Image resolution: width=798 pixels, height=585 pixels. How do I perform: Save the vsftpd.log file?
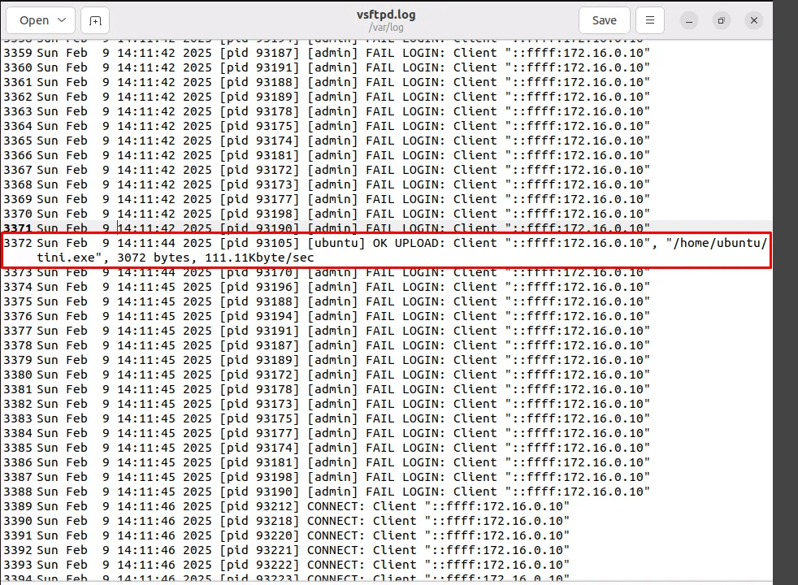(604, 20)
